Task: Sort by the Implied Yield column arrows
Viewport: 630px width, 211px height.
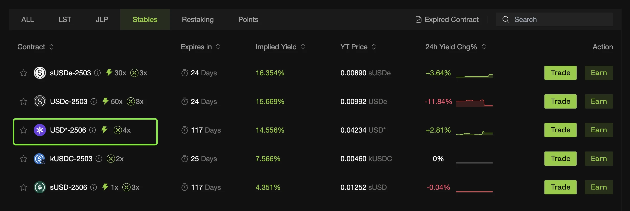Action: tap(303, 47)
